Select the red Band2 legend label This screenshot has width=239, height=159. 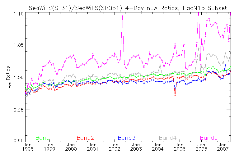pyautogui.click(x=85, y=138)
